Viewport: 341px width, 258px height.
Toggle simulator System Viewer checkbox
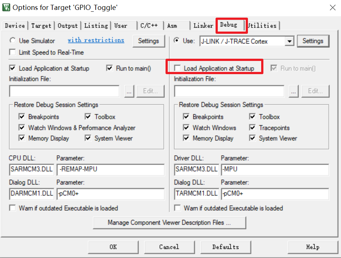coord(88,138)
